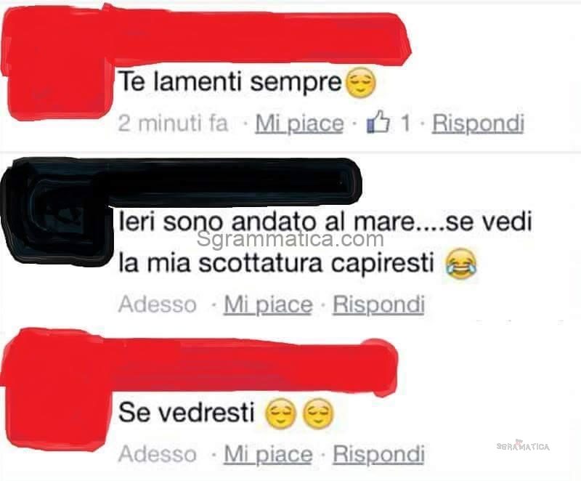Open the black-covered avatar of the scottatura commenter

coord(56,213)
